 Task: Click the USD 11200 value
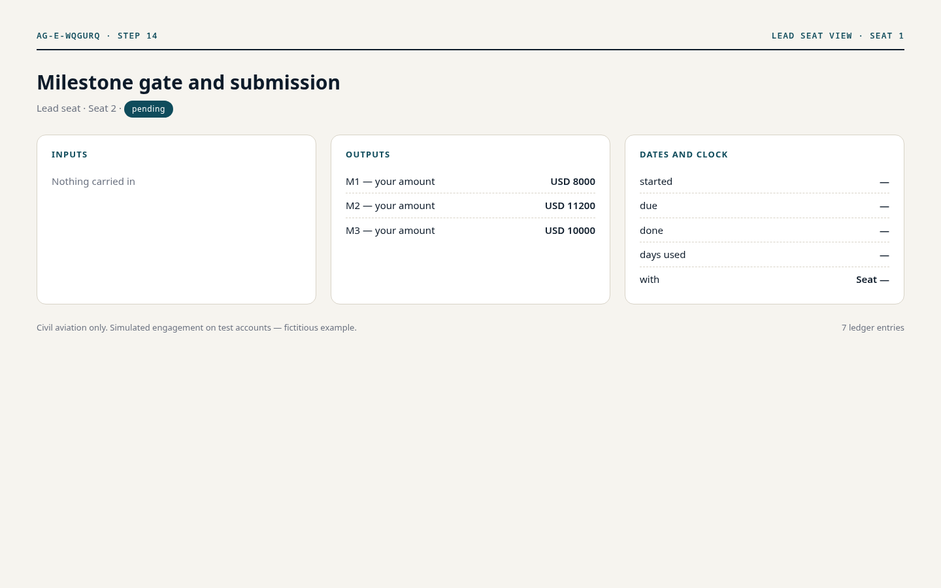[570, 206]
